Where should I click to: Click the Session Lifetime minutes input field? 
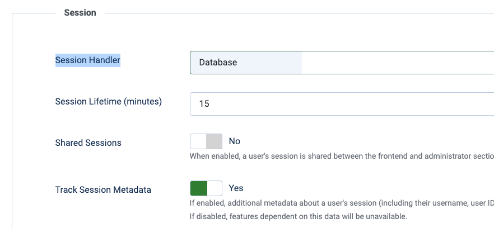point(342,104)
